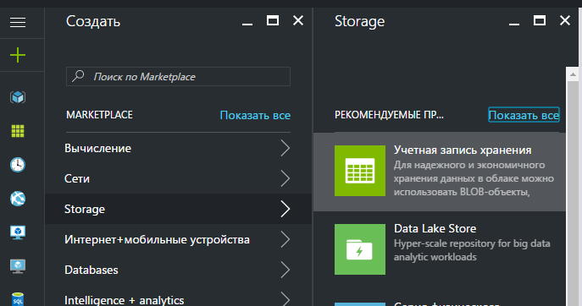The width and height of the screenshot is (582, 306).
Task: Close the Storage blade
Action: coord(565,20)
